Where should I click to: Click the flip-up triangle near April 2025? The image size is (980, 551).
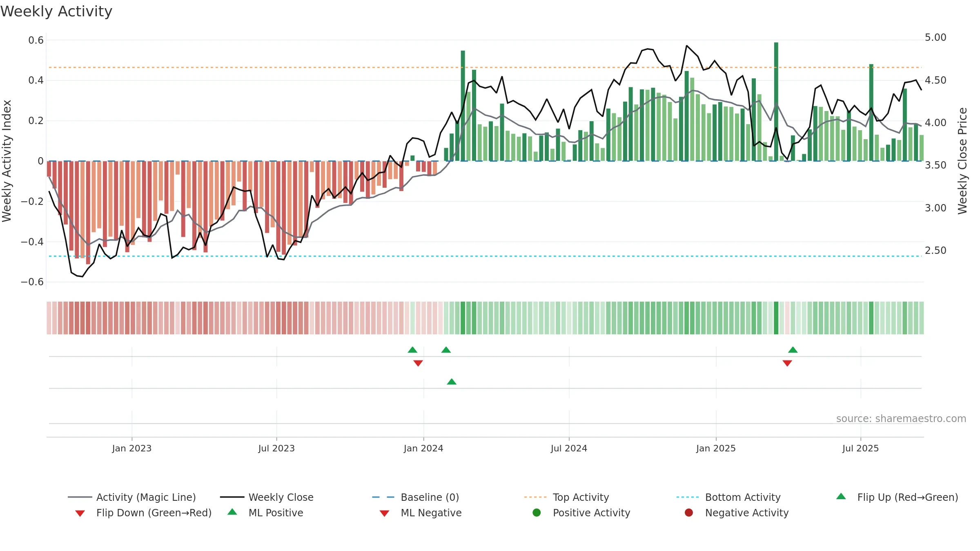[793, 350]
